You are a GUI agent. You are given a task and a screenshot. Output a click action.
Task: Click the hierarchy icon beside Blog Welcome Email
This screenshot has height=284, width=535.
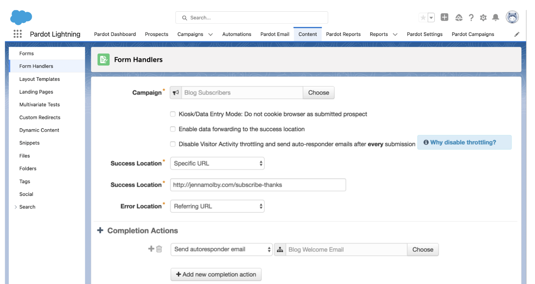280,250
